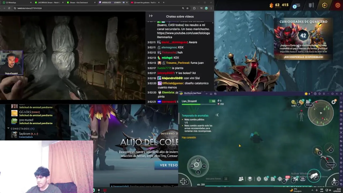Click the D right key on virtual joystick

tap(204, 166)
